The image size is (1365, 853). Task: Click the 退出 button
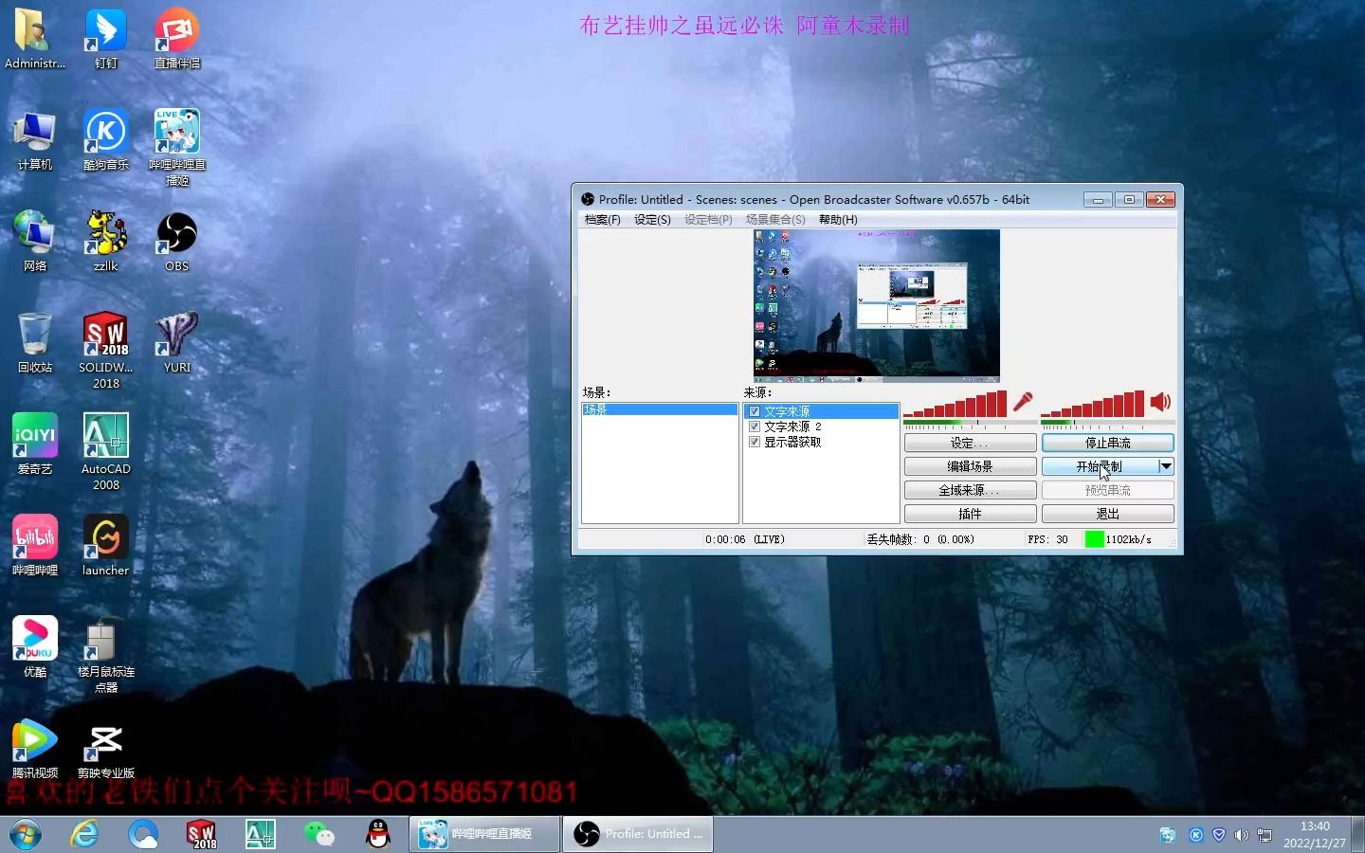pyautogui.click(x=1107, y=514)
